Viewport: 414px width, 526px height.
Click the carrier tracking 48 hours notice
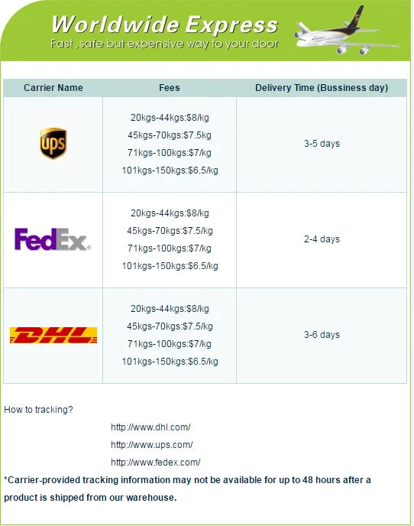pyautogui.click(x=187, y=489)
